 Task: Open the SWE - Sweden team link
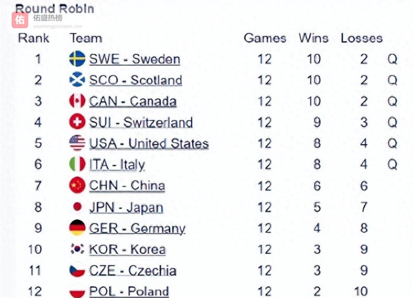(x=134, y=59)
